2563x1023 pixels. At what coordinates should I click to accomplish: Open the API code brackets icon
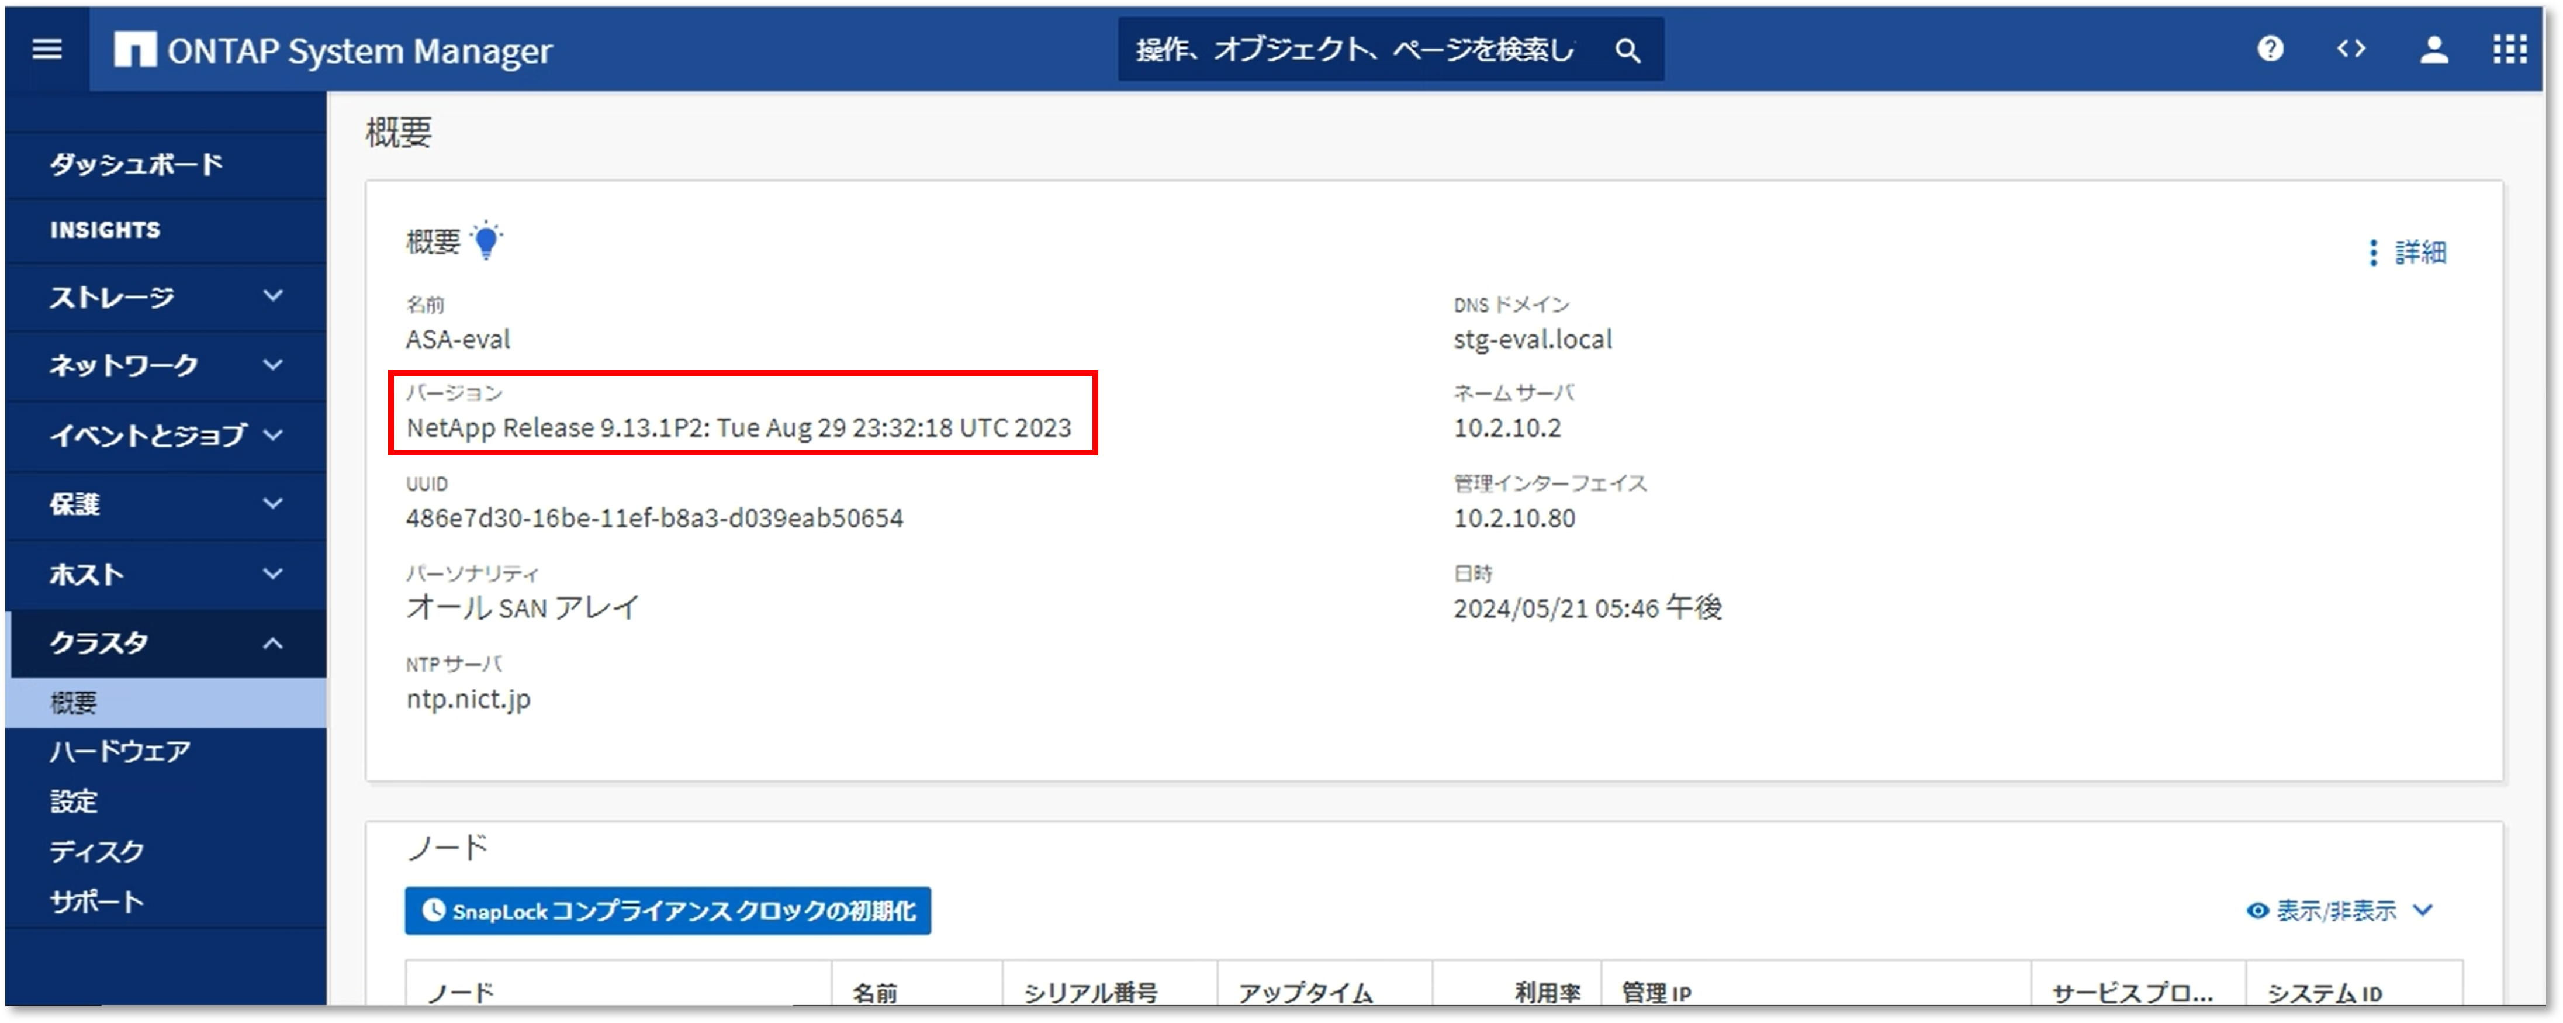click(2351, 49)
